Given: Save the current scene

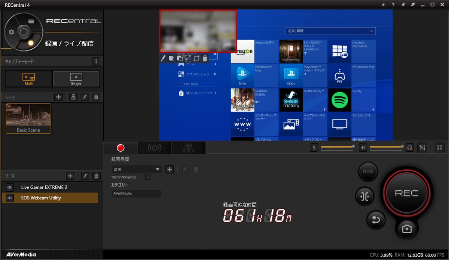Looking at the screenshot, I should coord(74,97).
